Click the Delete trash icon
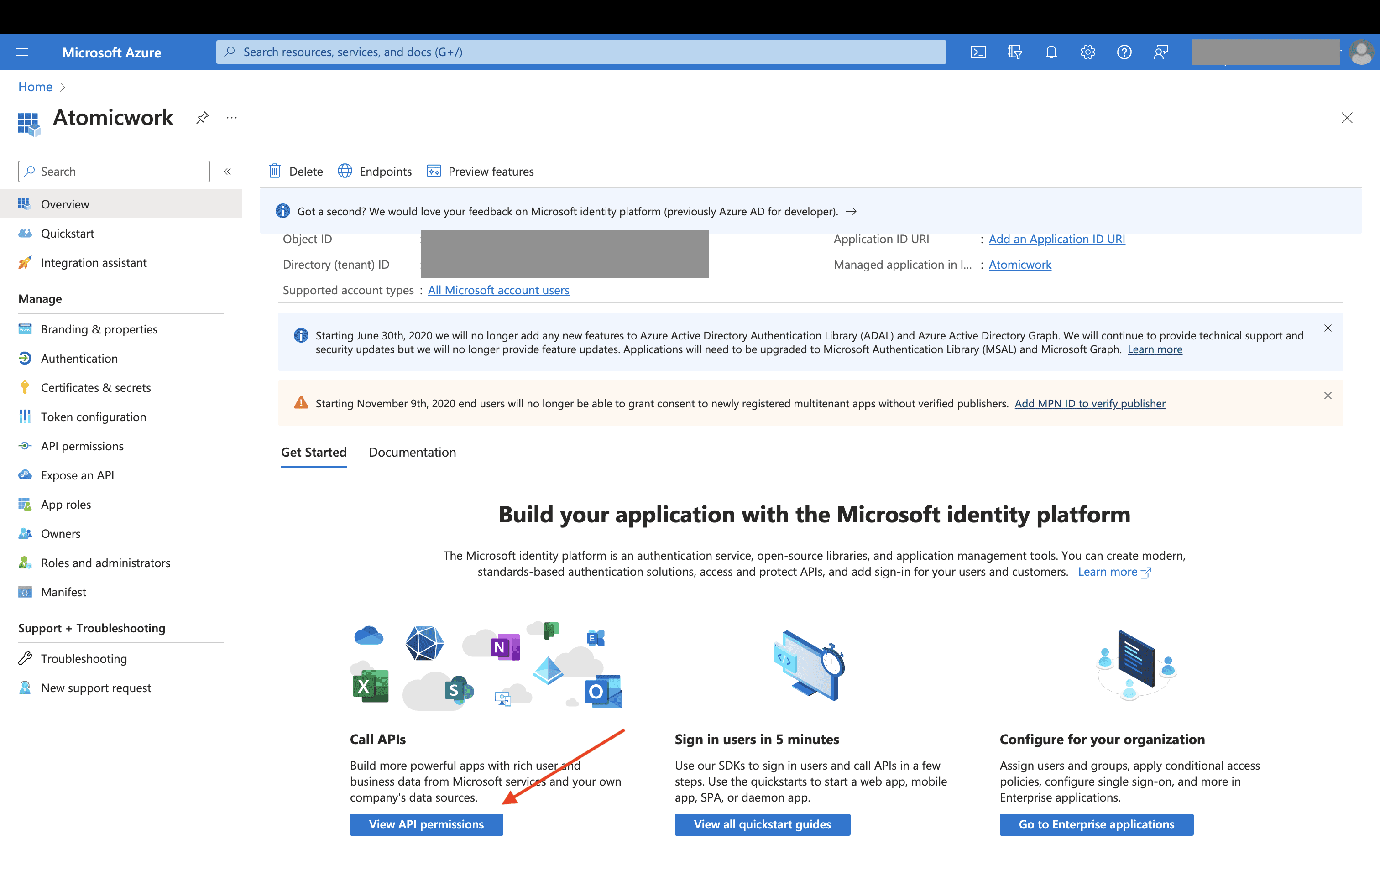The height and width of the screenshot is (896, 1380). coord(275,171)
